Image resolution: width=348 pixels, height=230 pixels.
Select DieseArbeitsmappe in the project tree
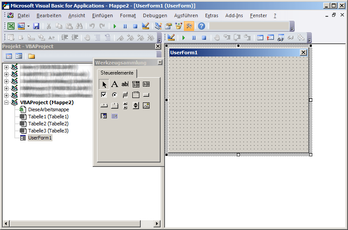point(49,109)
